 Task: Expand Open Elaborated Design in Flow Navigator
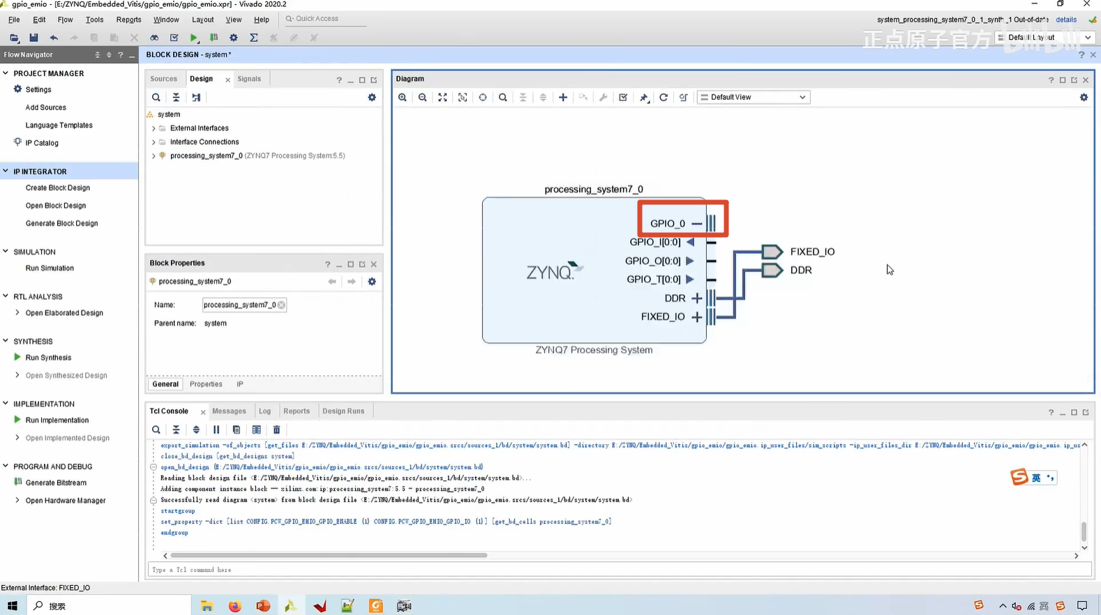tap(17, 313)
